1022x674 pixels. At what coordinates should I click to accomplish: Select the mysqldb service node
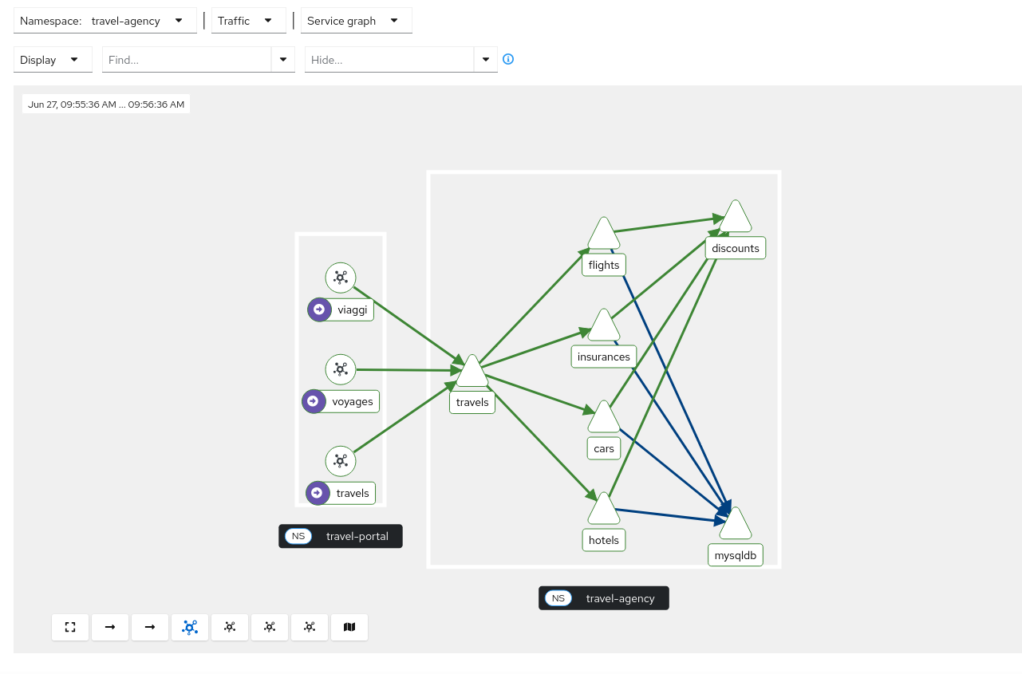point(735,524)
